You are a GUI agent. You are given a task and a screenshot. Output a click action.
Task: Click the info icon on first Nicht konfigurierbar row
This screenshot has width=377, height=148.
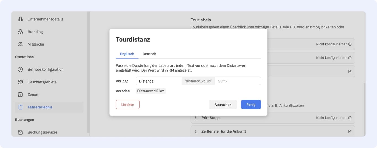point(350,44)
